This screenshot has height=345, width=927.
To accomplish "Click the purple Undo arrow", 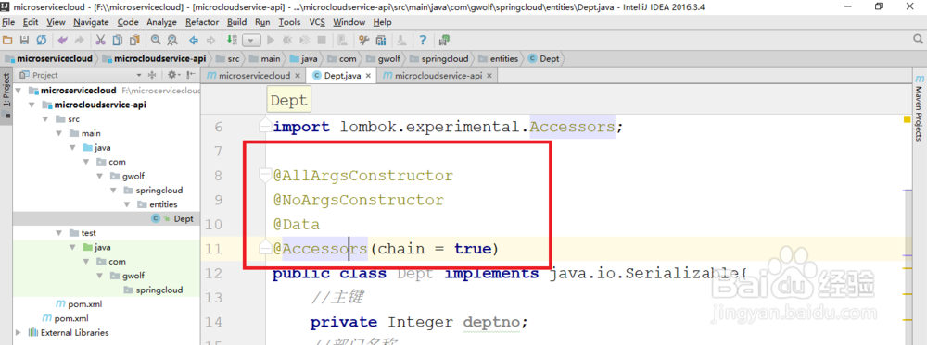I will [62, 40].
